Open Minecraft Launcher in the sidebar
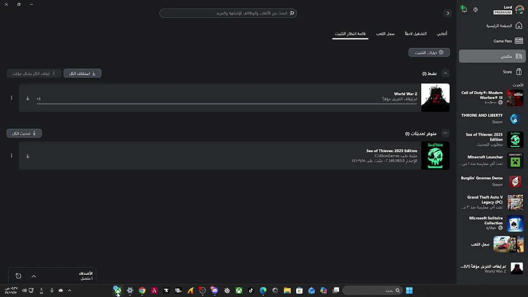The image size is (528, 297). (x=492, y=160)
